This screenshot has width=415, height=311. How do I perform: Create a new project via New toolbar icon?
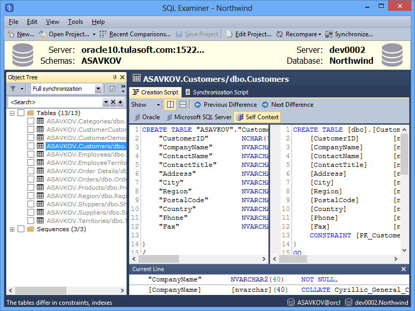pos(16,34)
